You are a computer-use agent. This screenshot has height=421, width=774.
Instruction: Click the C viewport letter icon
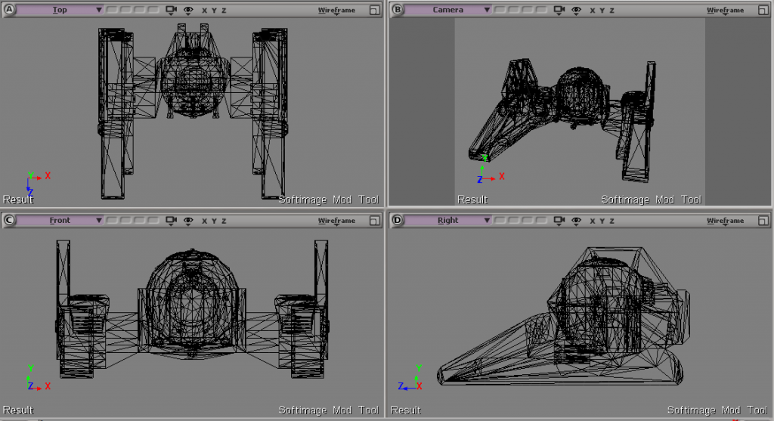pos(9,221)
